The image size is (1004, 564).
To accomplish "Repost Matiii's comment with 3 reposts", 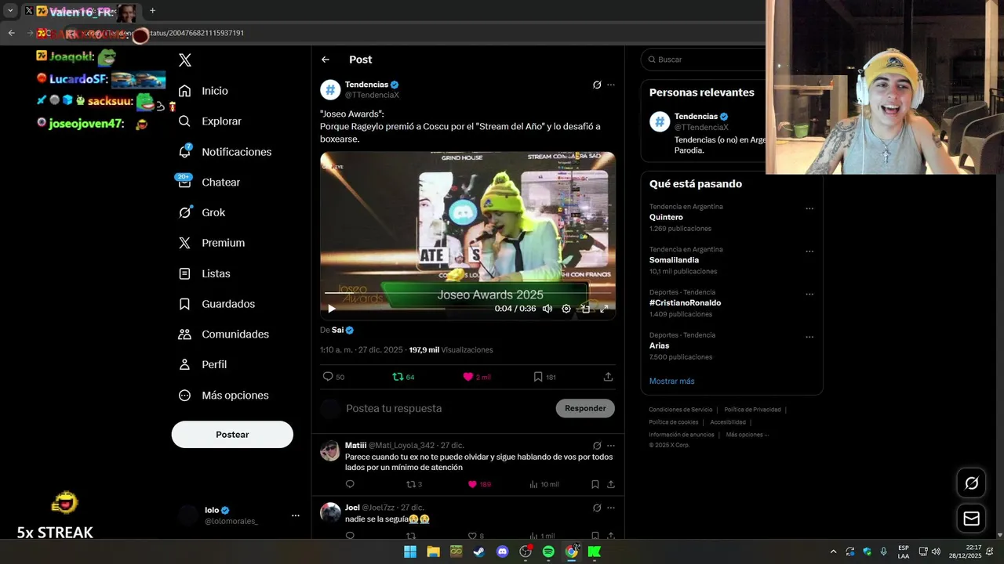I will click(x=414, y=484).
